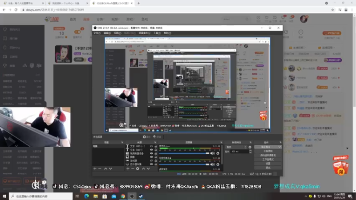Open Microsoft Edge in the taskbar
The image size is (356, 200).
click(86, 196)
